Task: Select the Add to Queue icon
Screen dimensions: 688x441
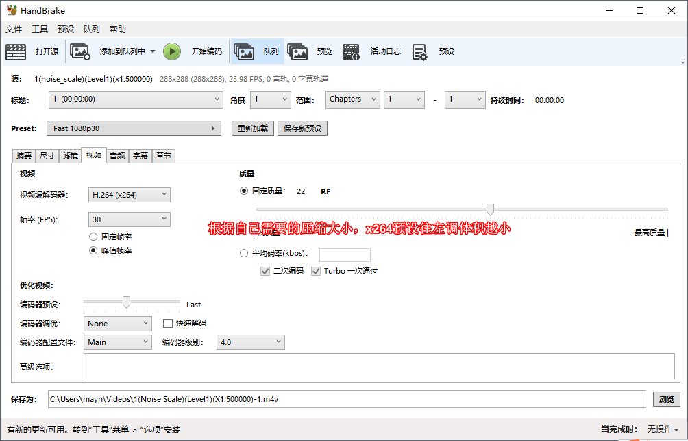Action: coord(80,51)
